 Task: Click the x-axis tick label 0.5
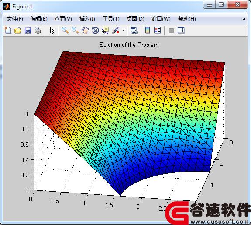(55, 201)
